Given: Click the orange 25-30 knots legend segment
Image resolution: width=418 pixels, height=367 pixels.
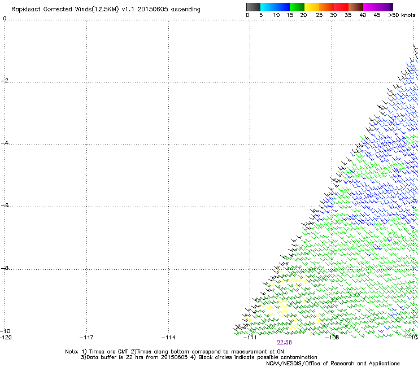Looking at the screenshot, I should 326,7.
